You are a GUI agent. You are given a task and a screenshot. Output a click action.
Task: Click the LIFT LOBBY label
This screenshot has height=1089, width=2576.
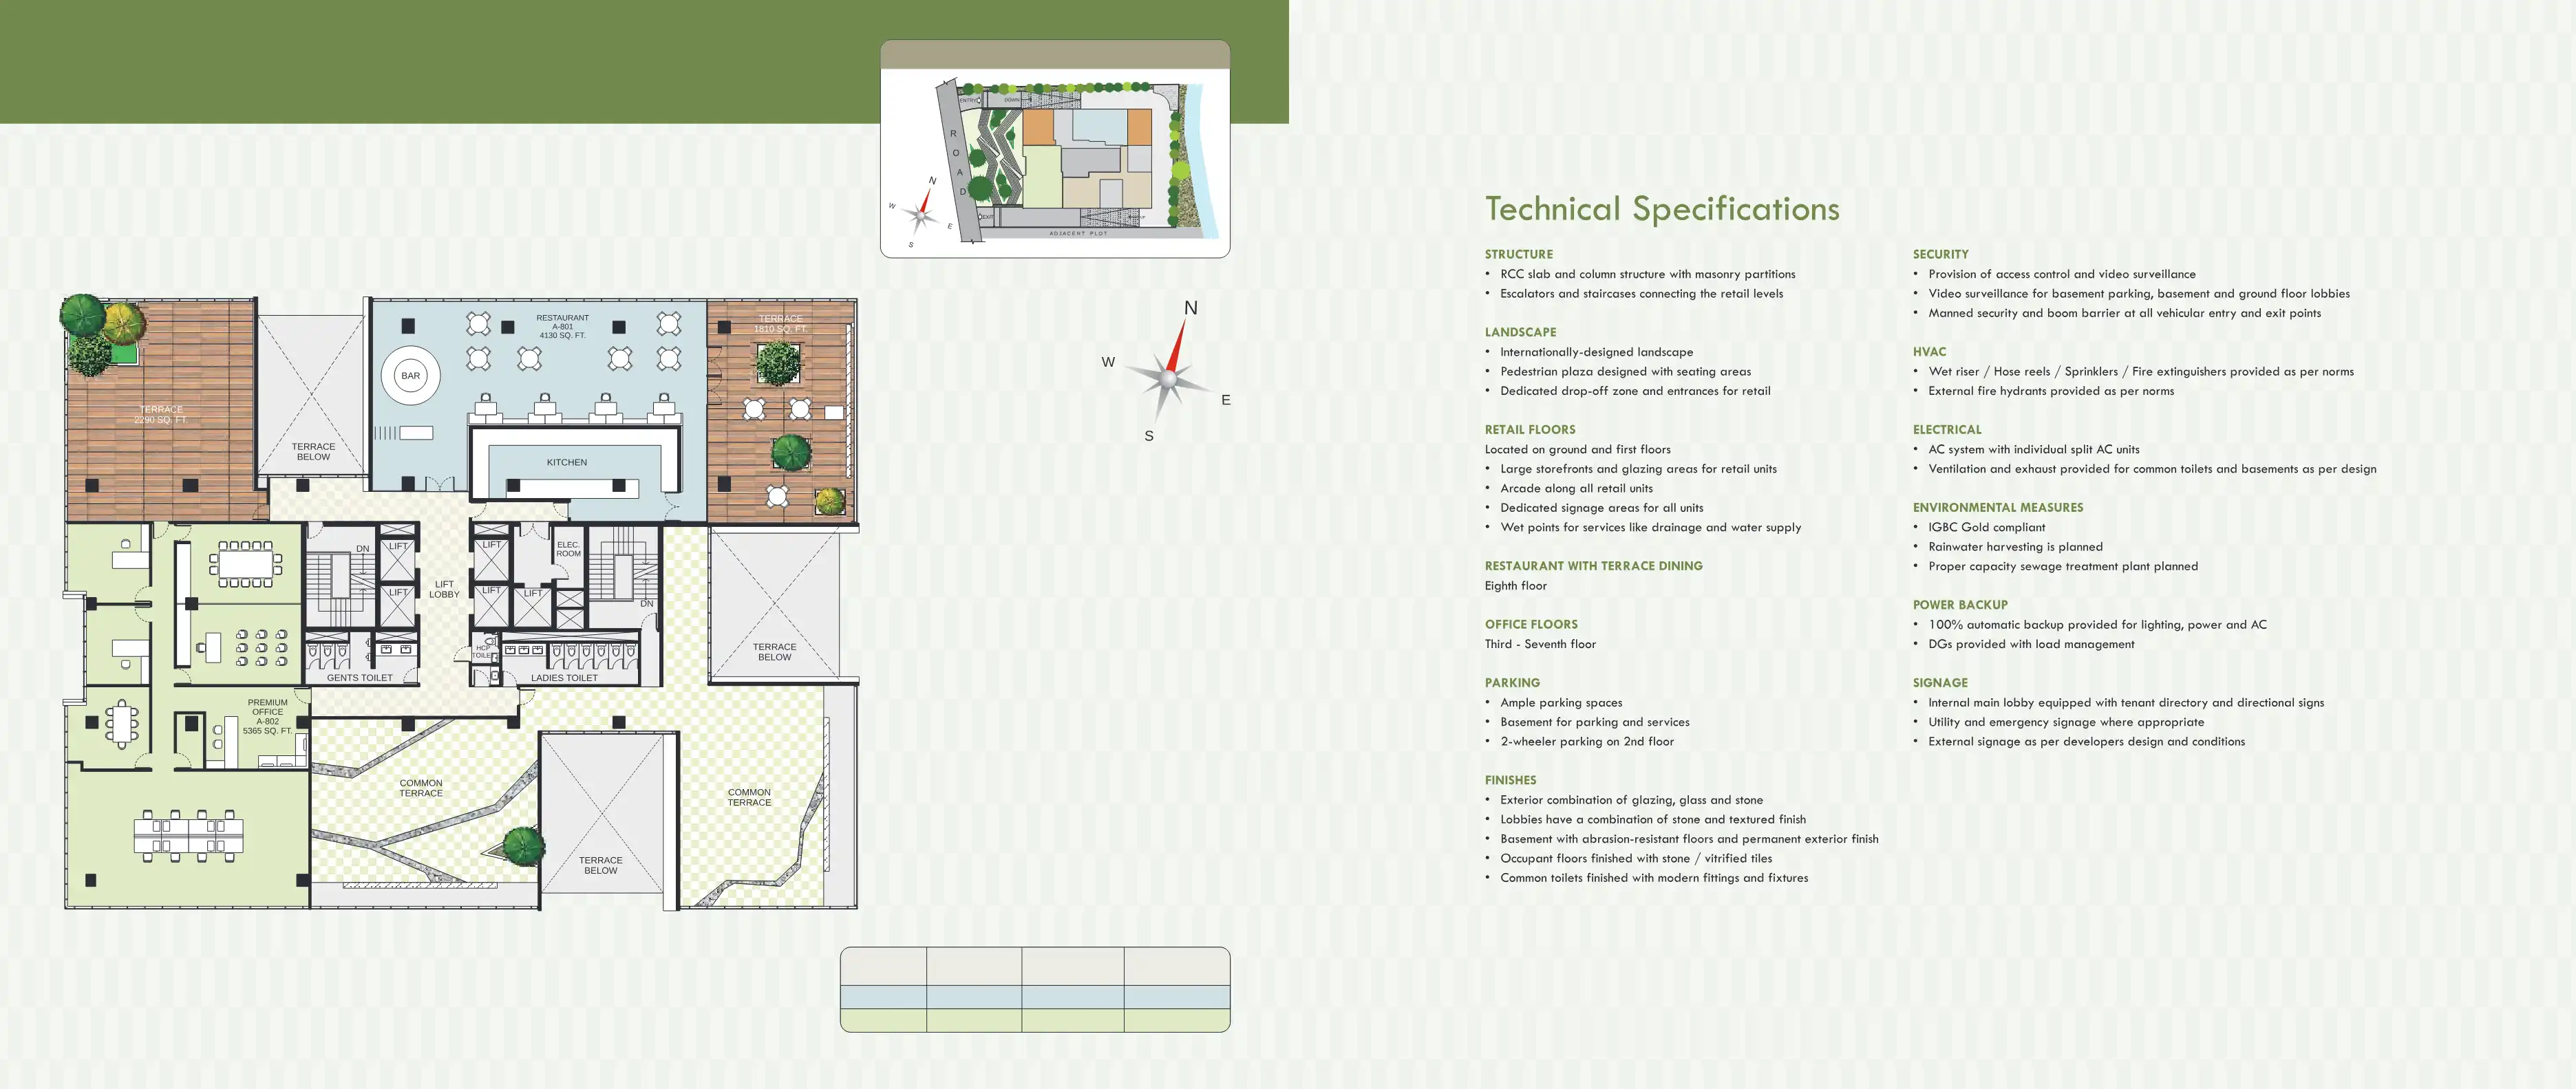[444, 589]
